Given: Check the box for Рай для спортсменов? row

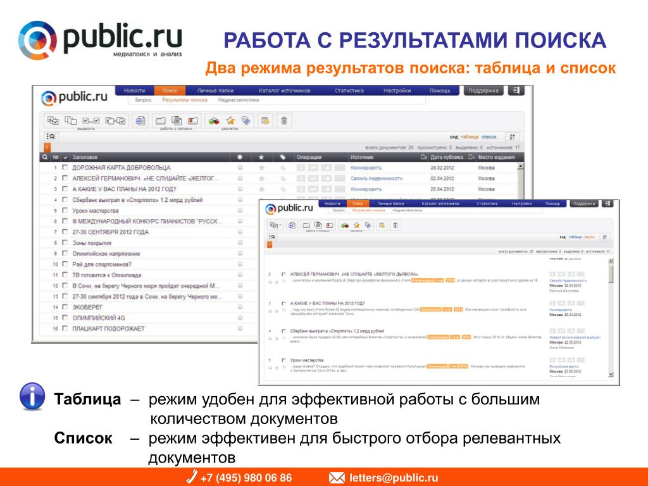Looking at the screenshot, I should coord(65,264).
